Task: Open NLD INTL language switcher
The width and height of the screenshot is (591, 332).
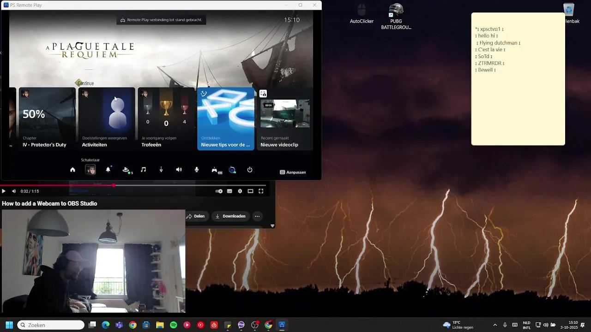Action: [x=526, y=325]
